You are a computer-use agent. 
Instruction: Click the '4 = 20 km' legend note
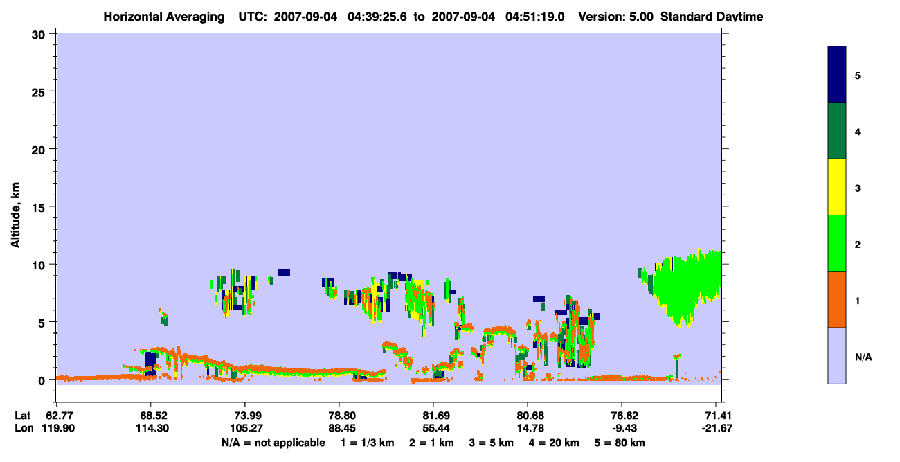554,443
